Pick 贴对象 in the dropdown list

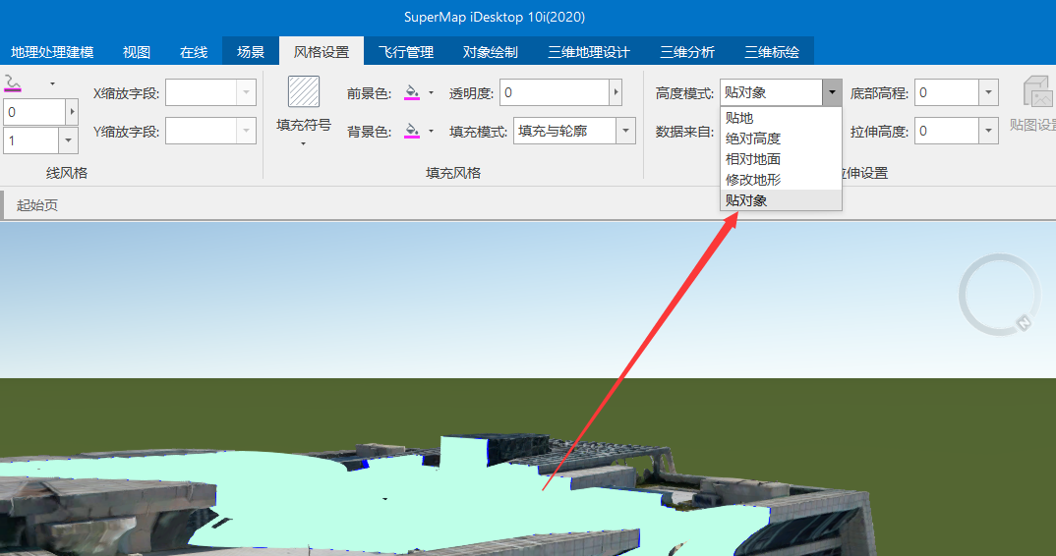pyautogui.click(x=782, y=200)
